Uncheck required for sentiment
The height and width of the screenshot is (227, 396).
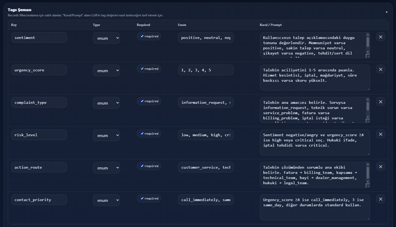pyautogui.click(x=142, y=36)
